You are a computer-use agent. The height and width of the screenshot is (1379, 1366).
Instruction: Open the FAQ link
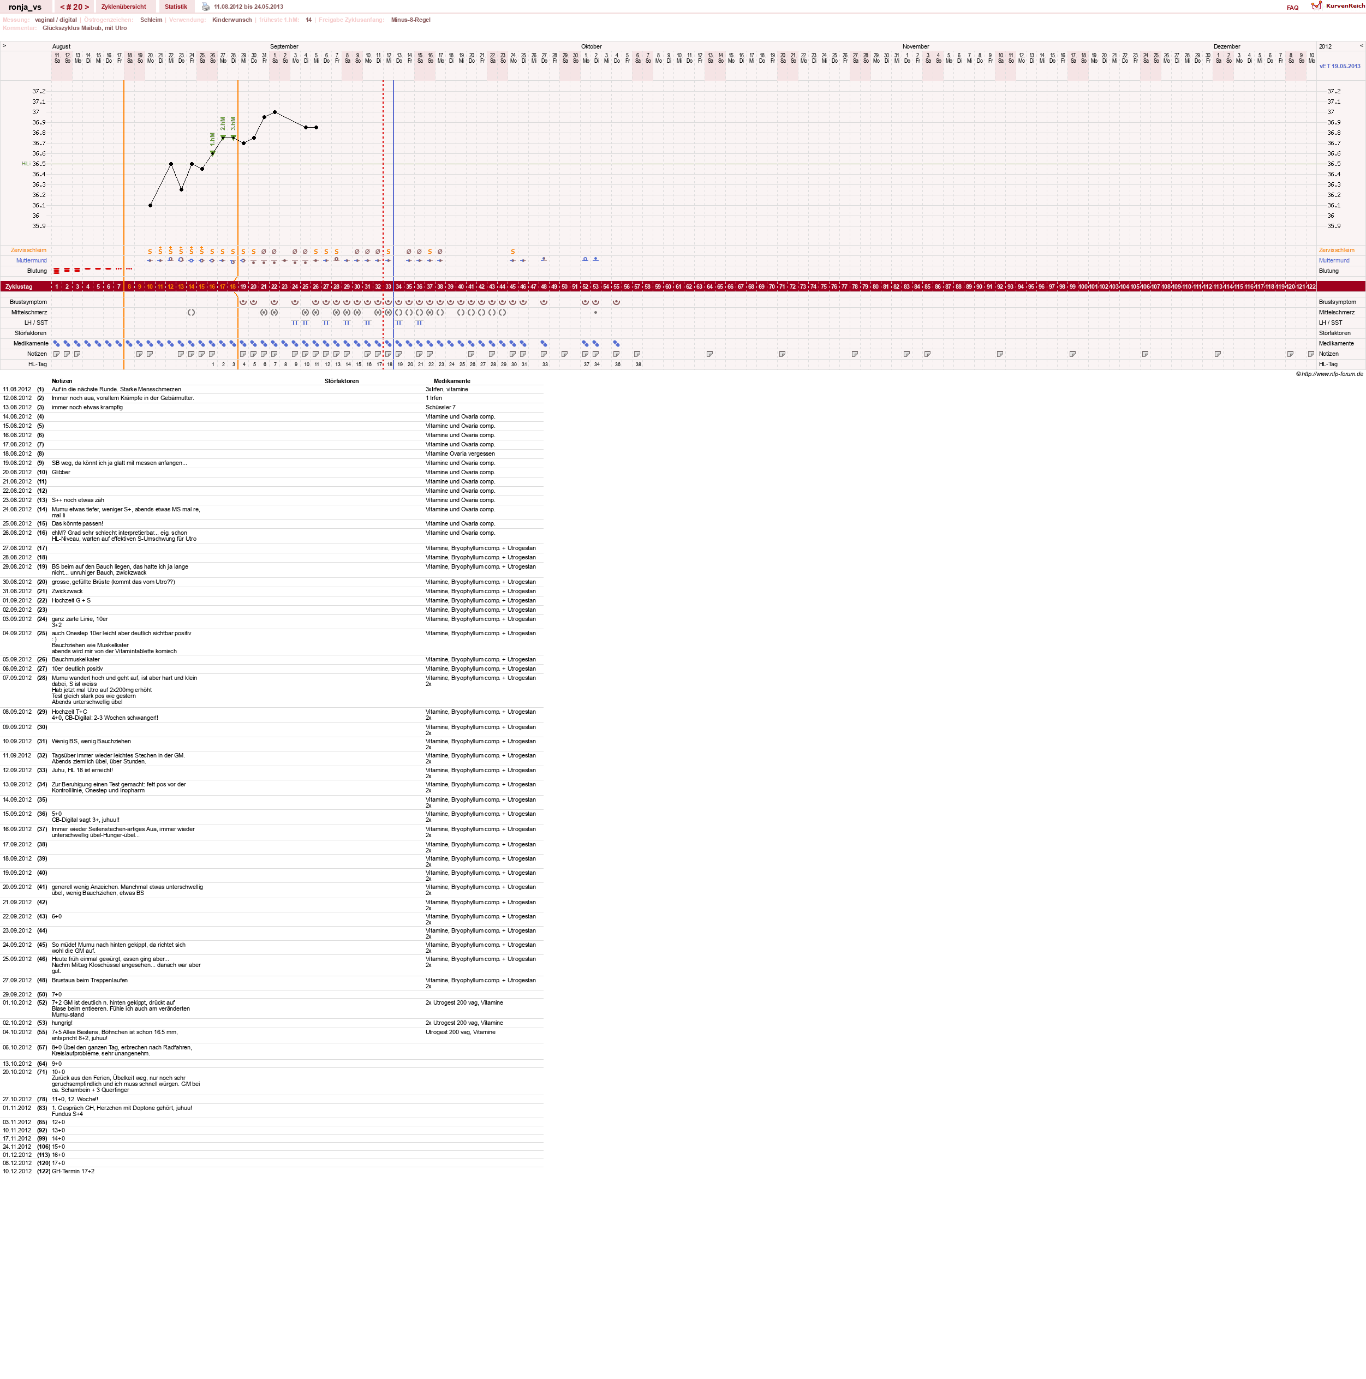coord(1292,8)
